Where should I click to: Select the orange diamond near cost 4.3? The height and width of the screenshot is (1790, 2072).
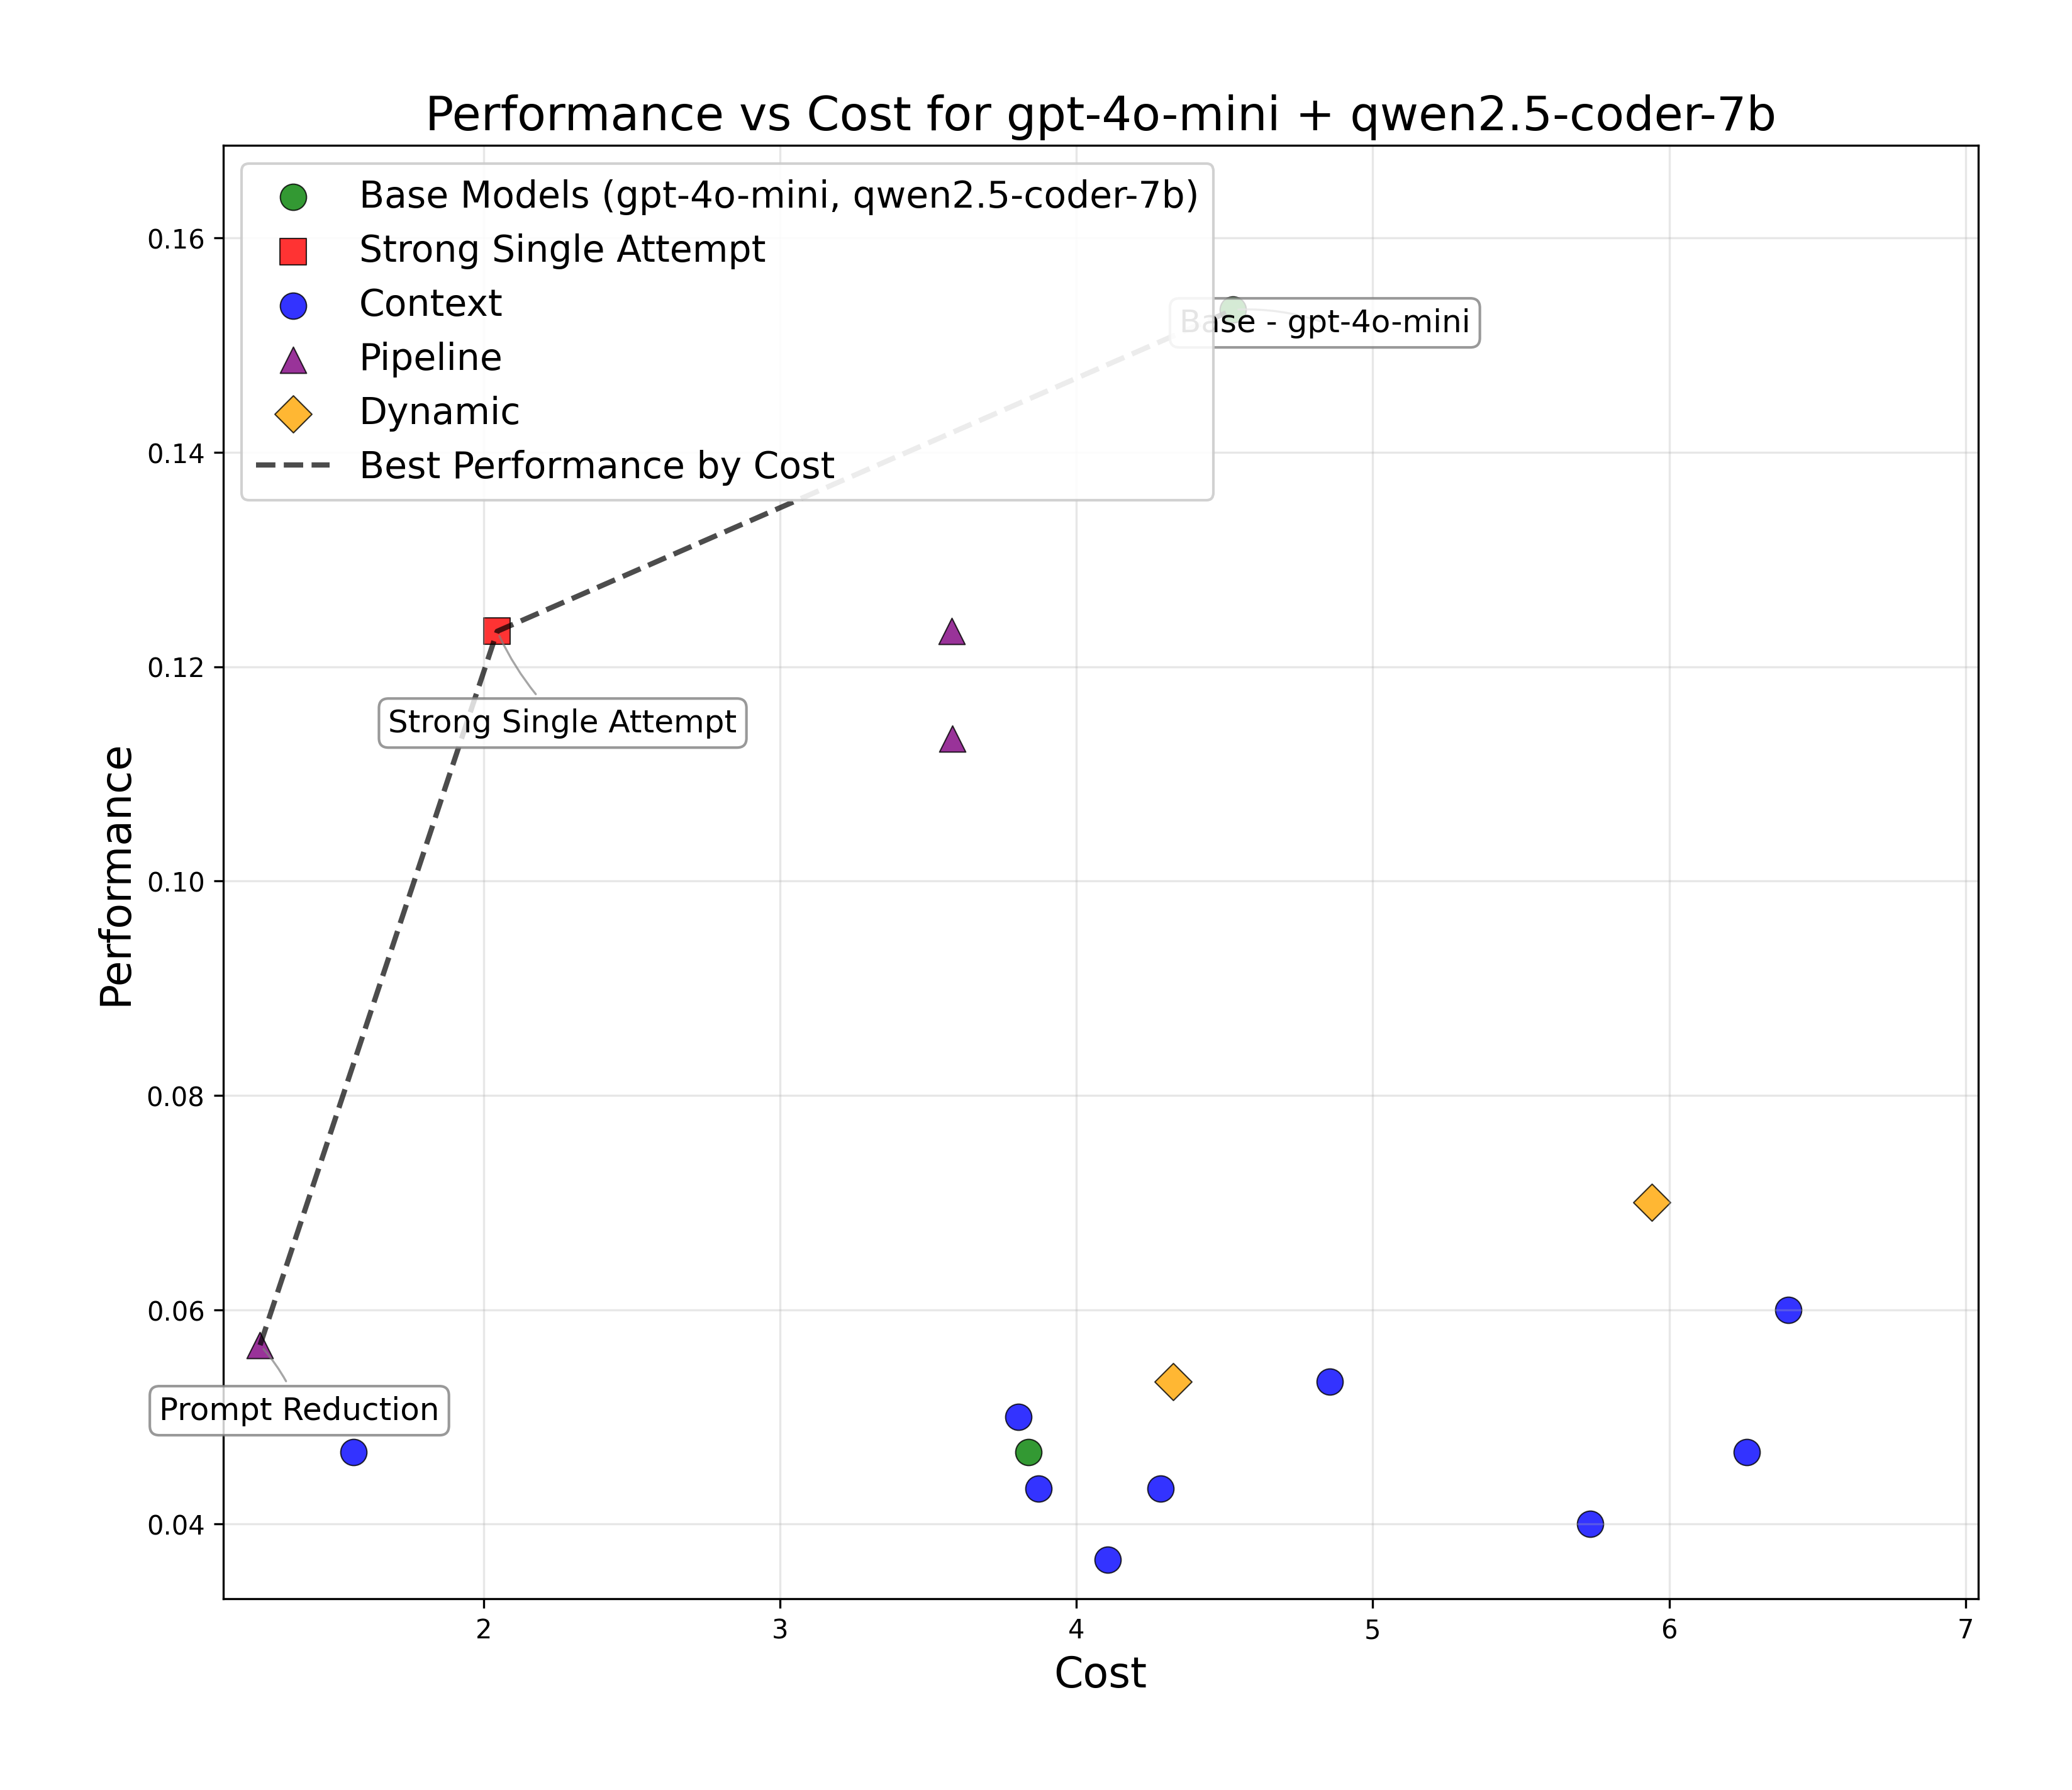point(1173,1382)
